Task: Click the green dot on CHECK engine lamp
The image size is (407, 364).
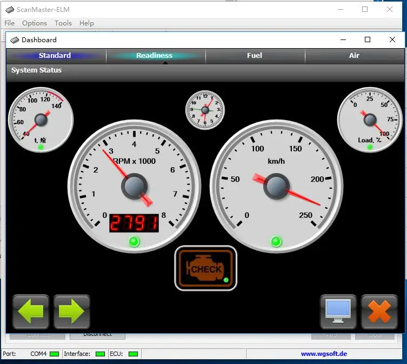Action: 226,280
